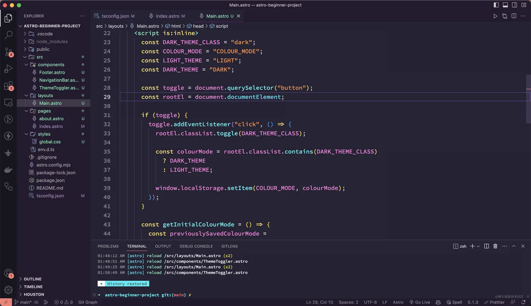Open the Accounts menu icon
This screenshot has height=306, width=531.
pos(8,273)
